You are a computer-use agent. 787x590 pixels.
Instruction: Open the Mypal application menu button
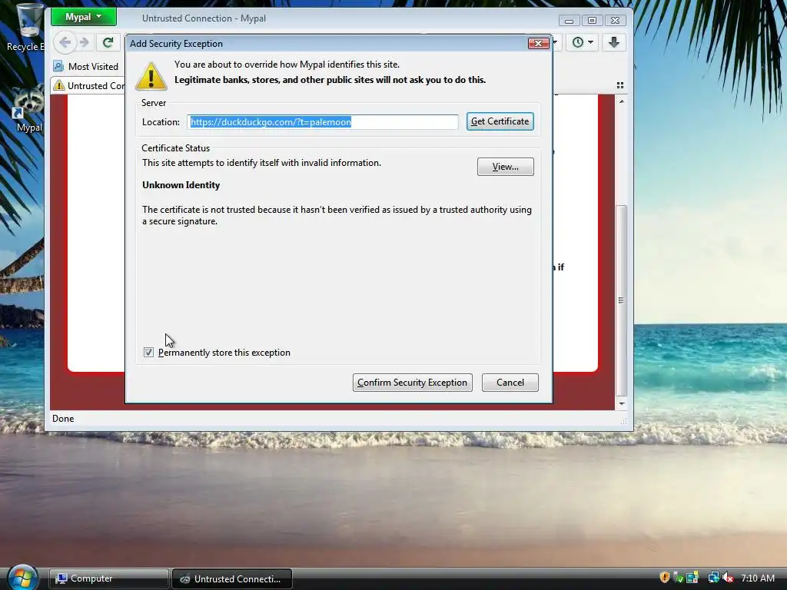[83, 17]
